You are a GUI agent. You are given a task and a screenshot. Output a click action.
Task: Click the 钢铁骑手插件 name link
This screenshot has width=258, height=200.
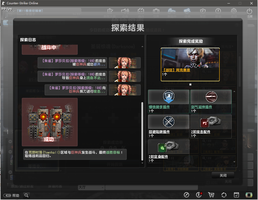coord(159,107)
